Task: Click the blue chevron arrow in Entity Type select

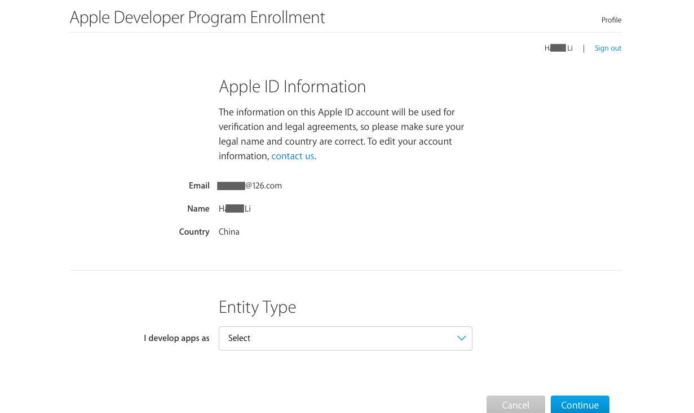Action: [x=462, y=338]
